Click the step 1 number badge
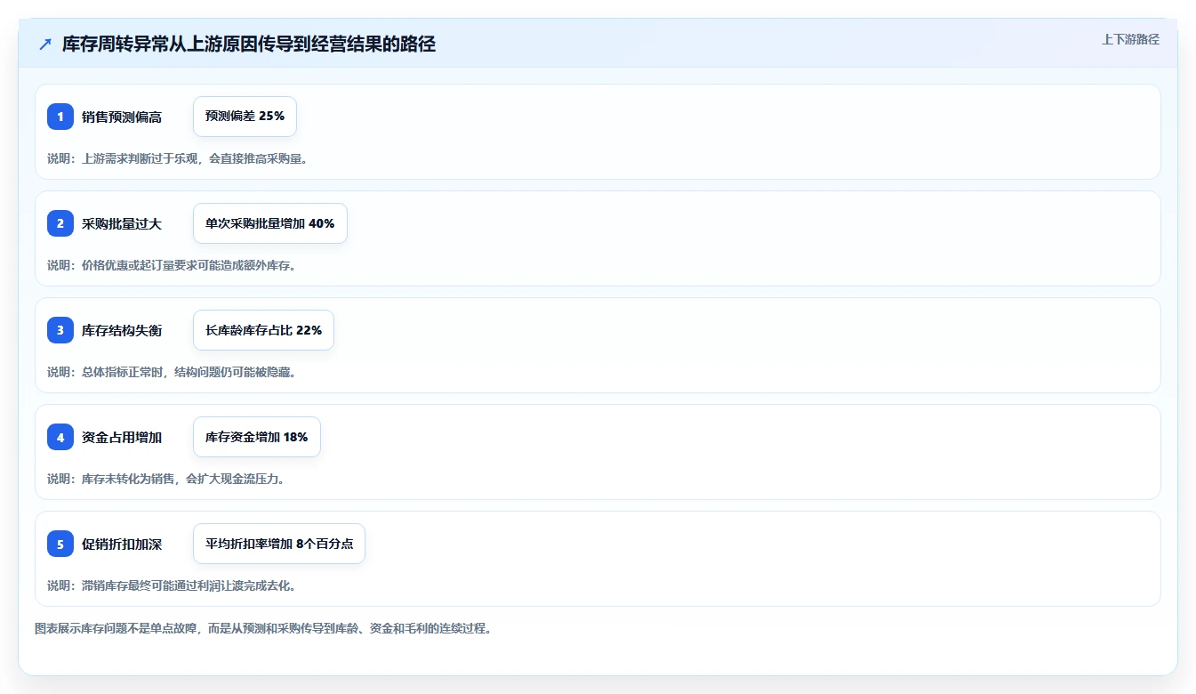 pos(60,117)
